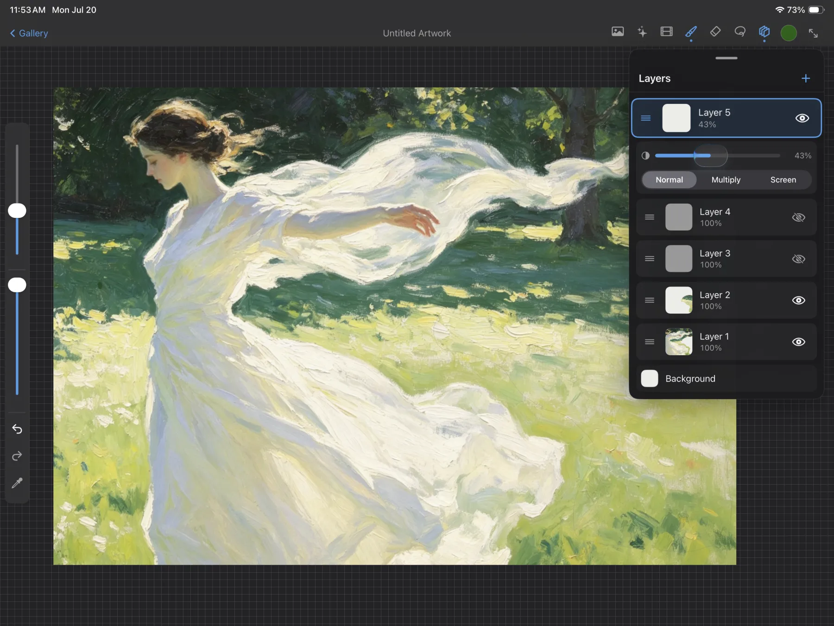This screenshot has height=626, width=834.
Task: Toggle the Layers panel icon
Action: coord(764,32)
